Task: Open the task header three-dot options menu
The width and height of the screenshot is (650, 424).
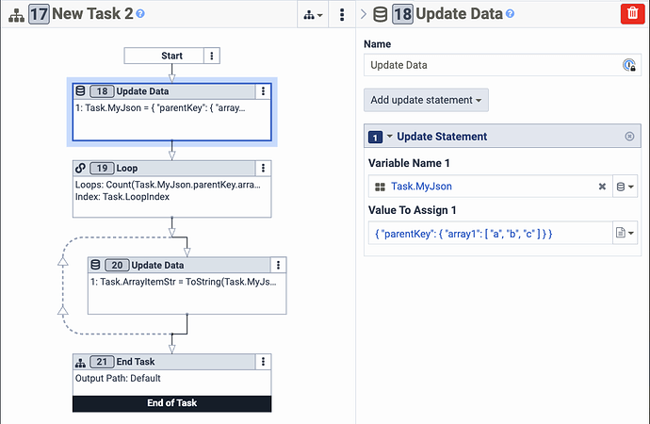Action: pyautogui.click(x=342, y=14)
